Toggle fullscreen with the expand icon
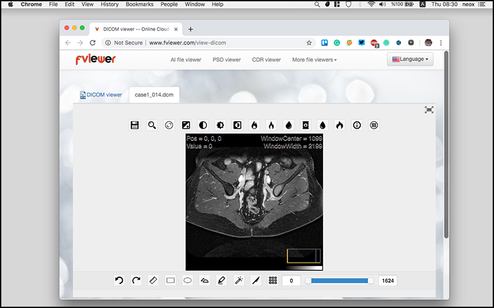This screenshot has height=308, width=494. point(429,110)
